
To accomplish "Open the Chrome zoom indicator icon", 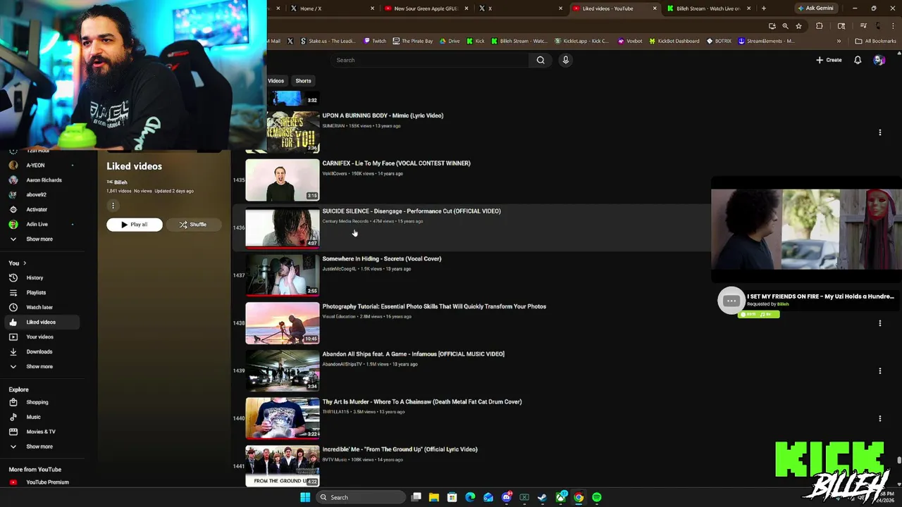I will [x=785, y=26].
